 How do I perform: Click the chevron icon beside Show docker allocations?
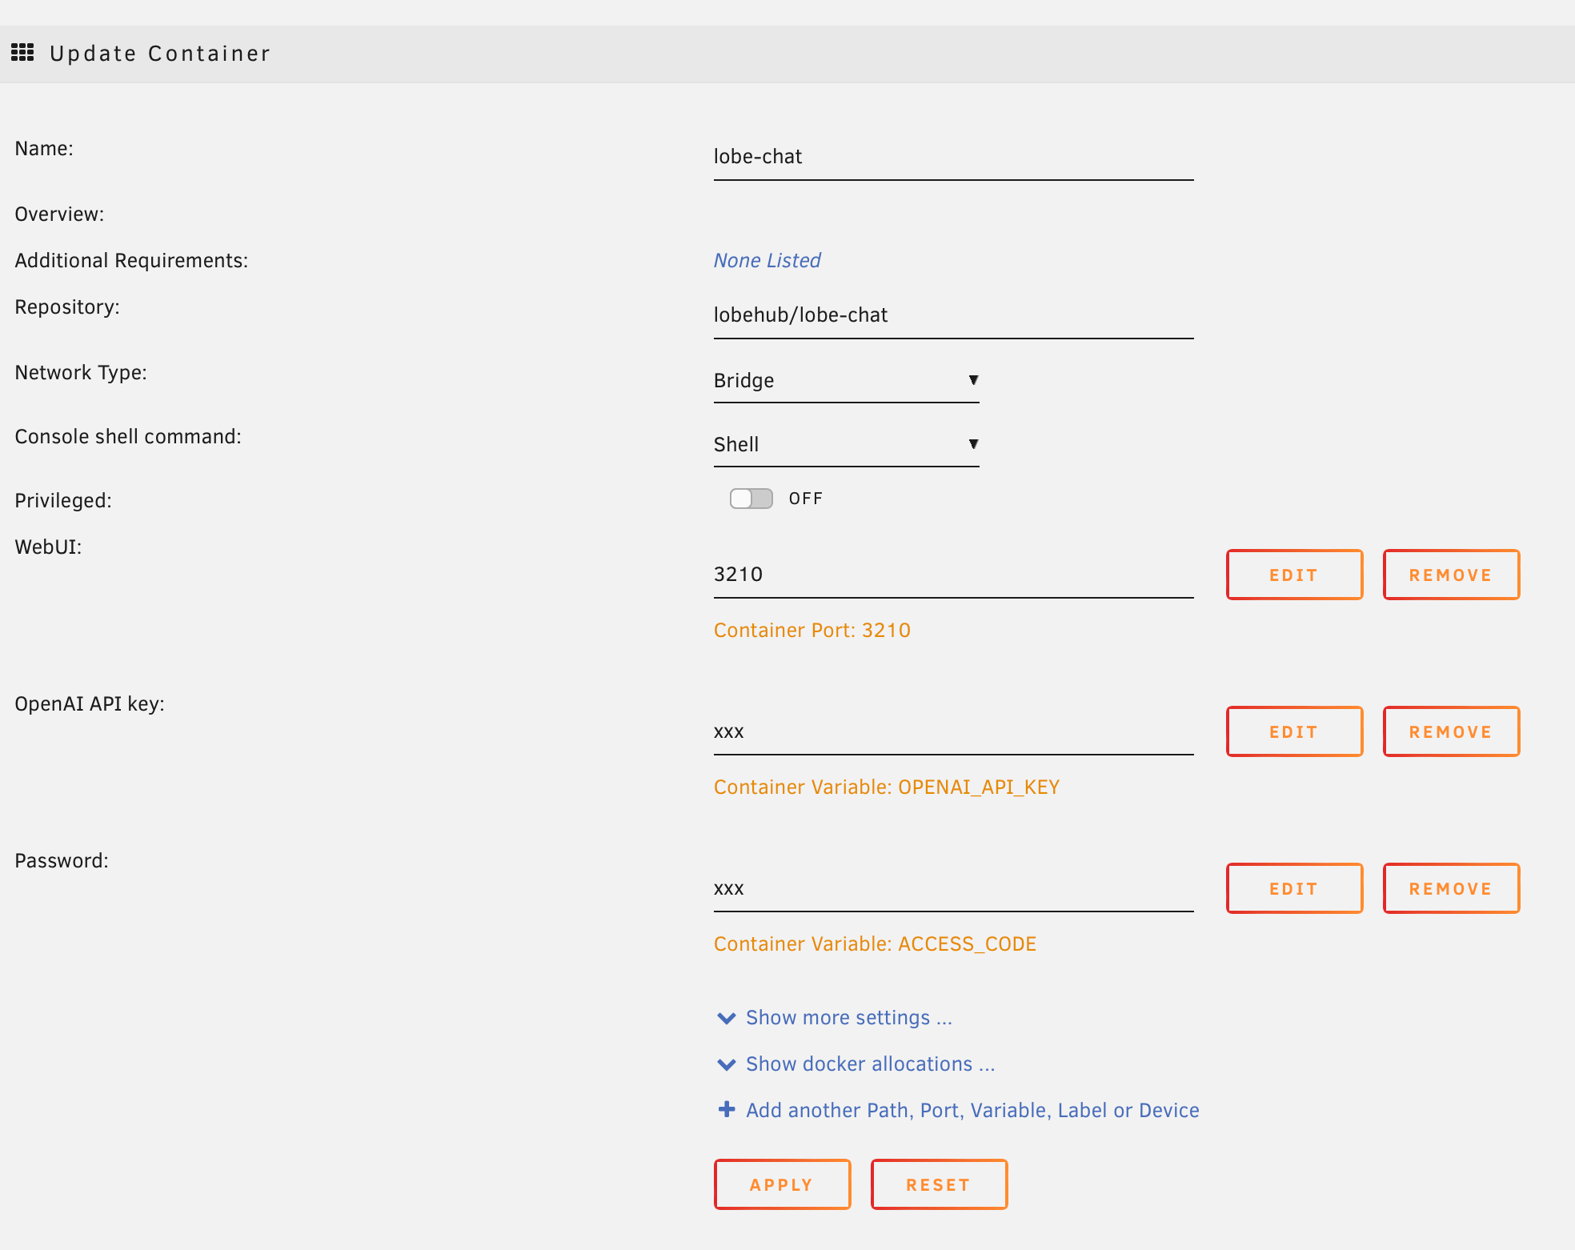click(x=726, y=1064)
